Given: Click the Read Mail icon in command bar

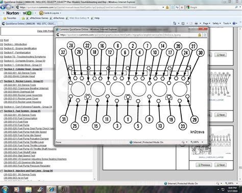Looking at the screenshot, I should (x=191, y=23).
